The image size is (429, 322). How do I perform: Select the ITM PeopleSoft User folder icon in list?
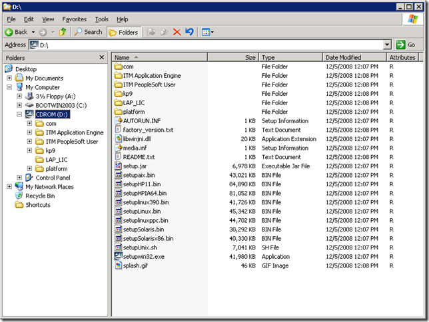pos(118,84)
